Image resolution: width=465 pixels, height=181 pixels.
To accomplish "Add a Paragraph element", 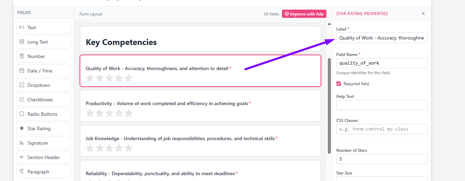I will [43, 172].
